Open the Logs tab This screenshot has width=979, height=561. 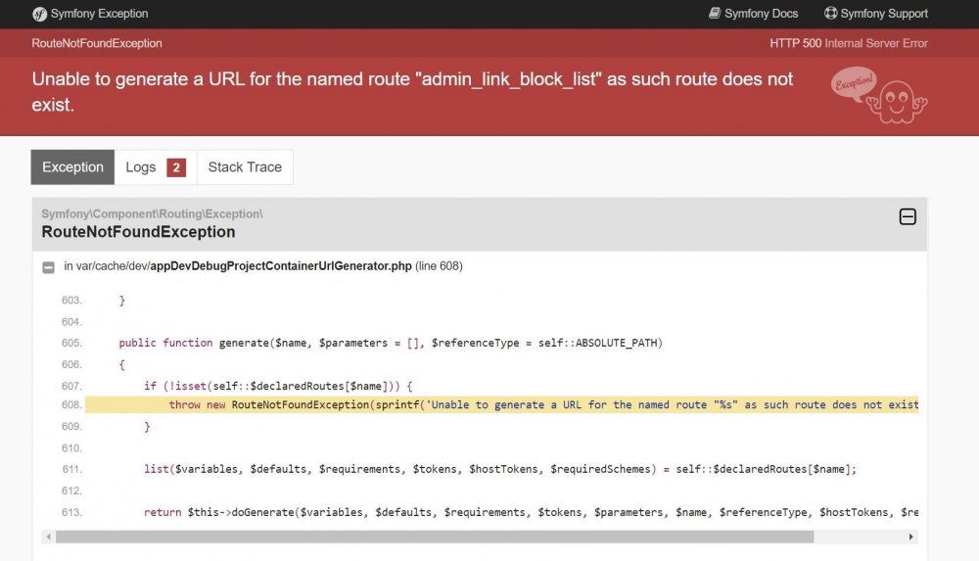coord(141,167)
